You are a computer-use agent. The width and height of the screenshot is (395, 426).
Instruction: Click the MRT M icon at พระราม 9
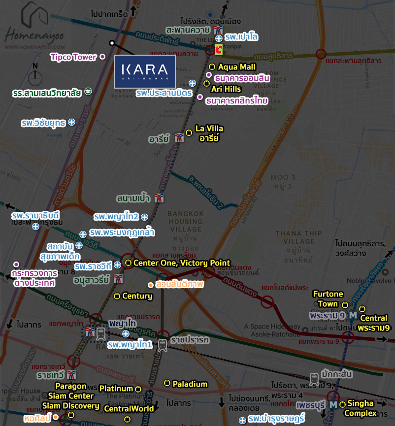tap(353, 315)
